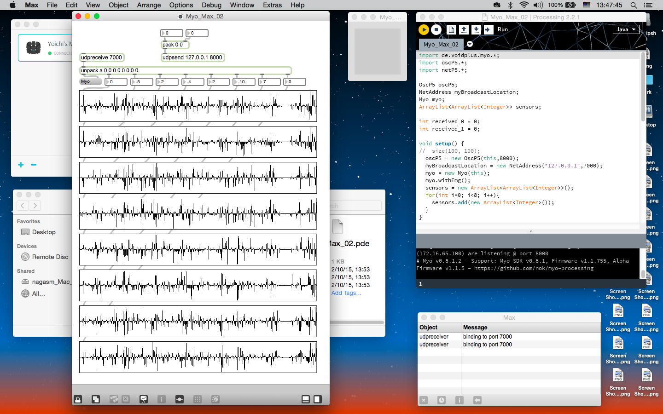Click the Spotlight search icon in menu bar
This screenshot has height=414, width=663.
pos(634,5)
